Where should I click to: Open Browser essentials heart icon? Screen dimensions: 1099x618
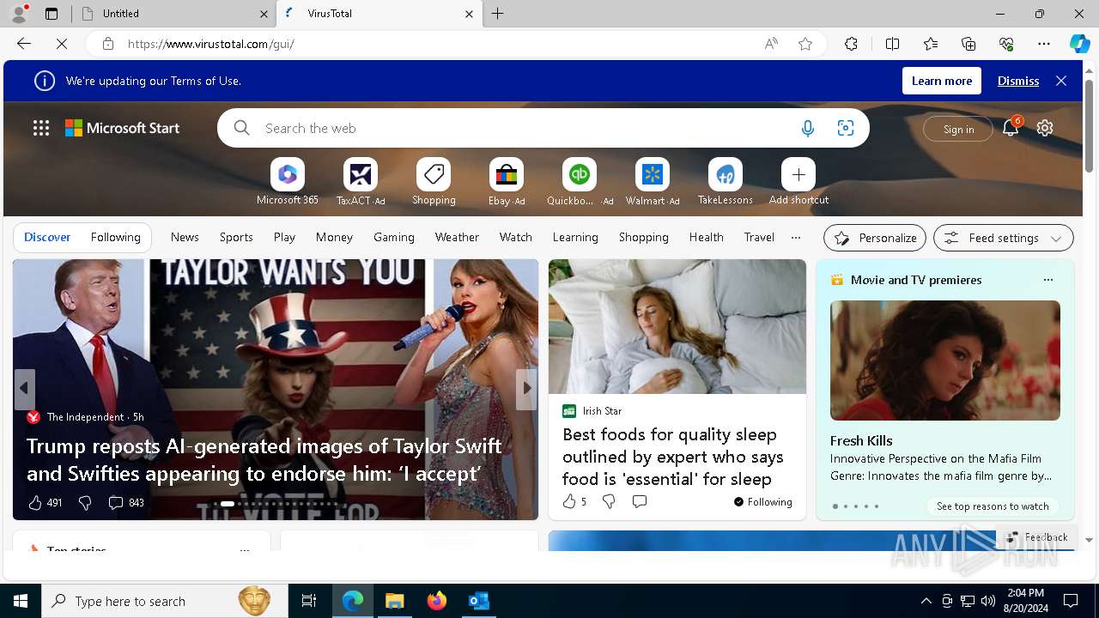click(x=1006, y=44)
